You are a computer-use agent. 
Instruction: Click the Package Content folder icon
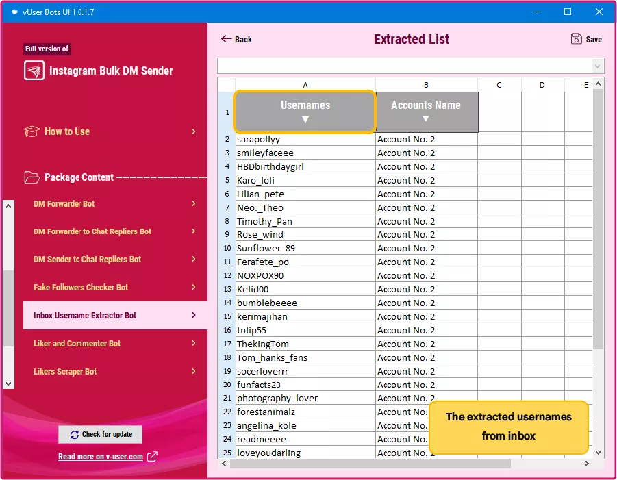point(32,177)
